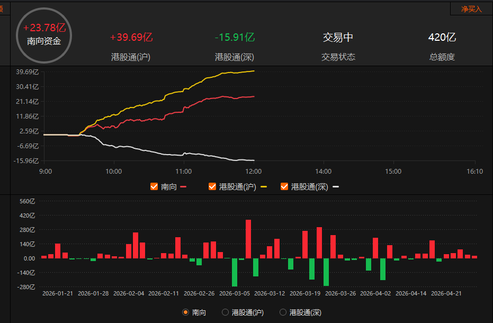Select the 港股通(沪) radio button
493x323 pixels.
click(225, 312)
